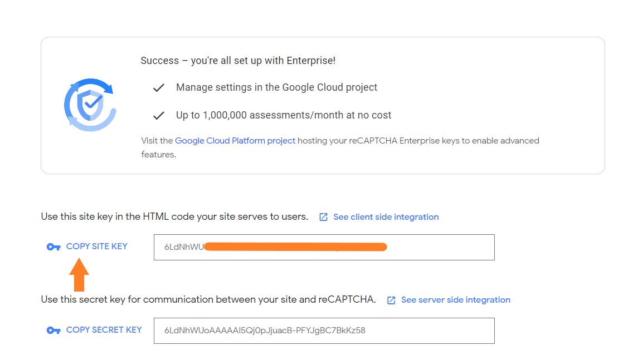Viewport: 628px width, 360px height.
Task: Click inside the site key field
Action: click(324, 247)
